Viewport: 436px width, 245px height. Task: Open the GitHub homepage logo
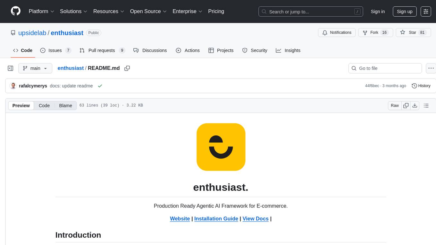pos(16,11)
